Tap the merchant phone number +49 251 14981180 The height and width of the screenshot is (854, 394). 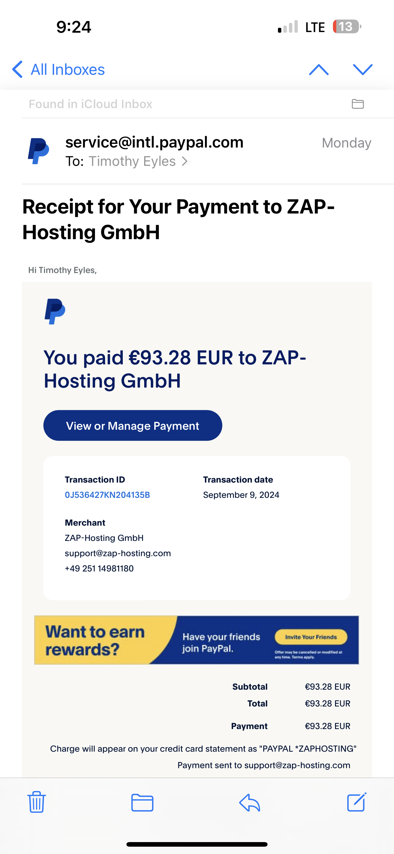[99, 568]
